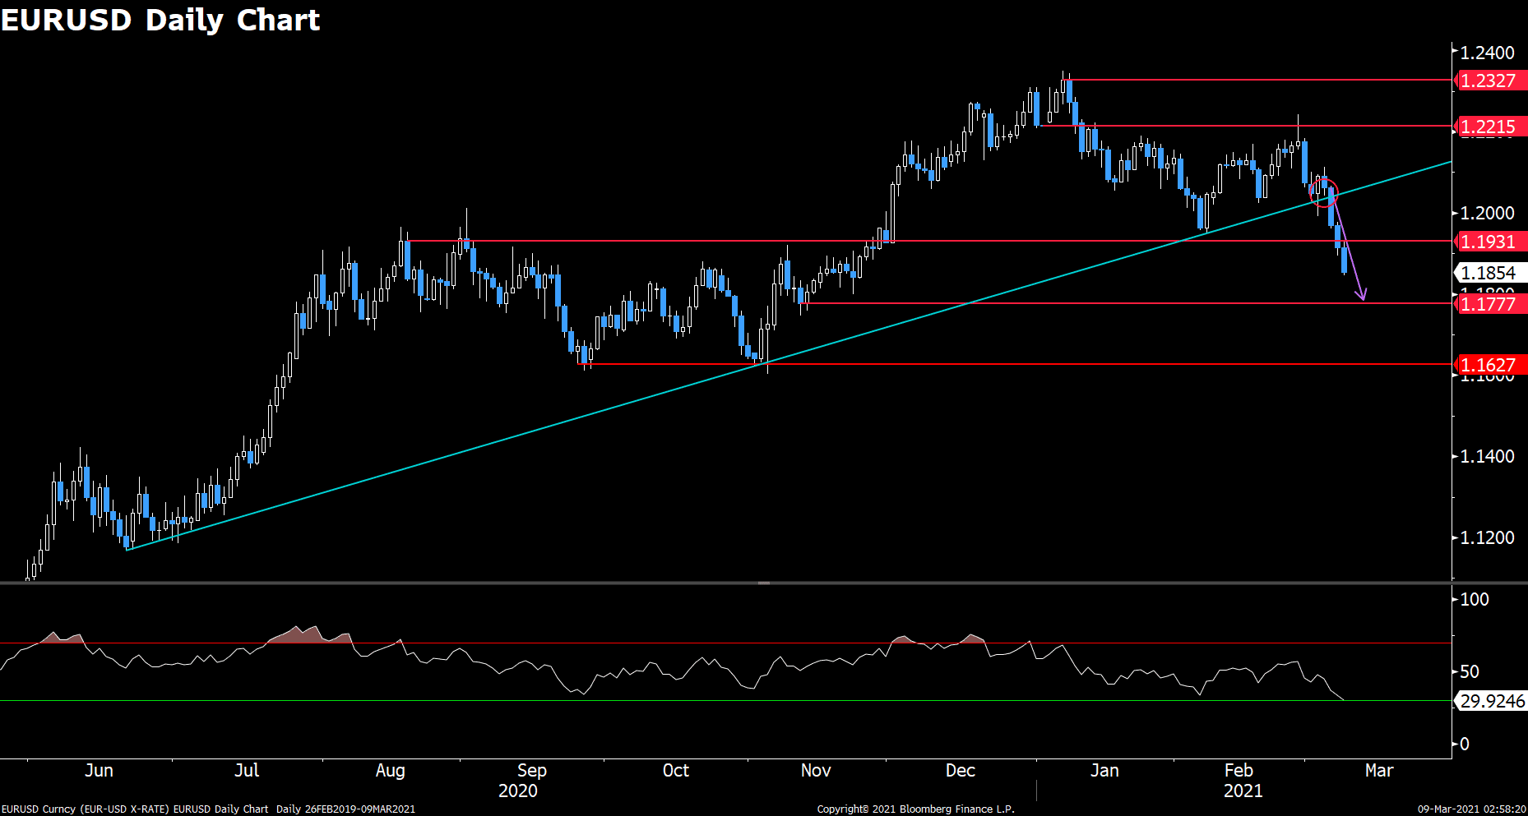Click the red circled breakdown candle marker
Viewport: 1528px width, 816px height.
(x=1323, y=194)
